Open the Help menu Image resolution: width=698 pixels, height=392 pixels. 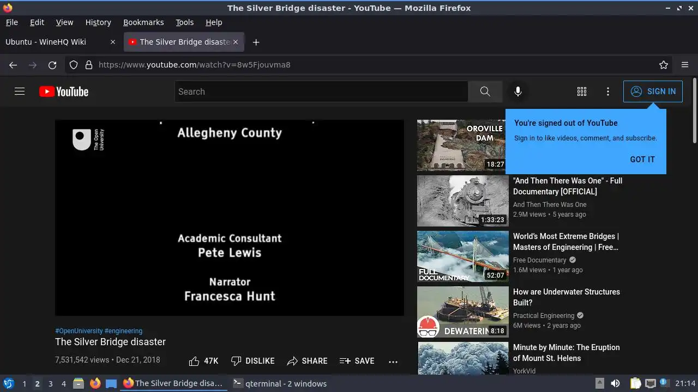(x=214, y=22)
